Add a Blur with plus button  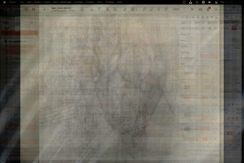coord(216,64)
